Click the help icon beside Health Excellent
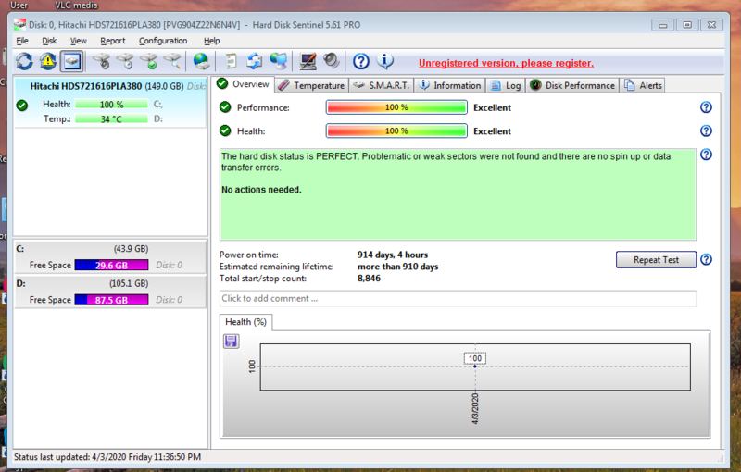The height and width of the screenshot is (472, 741). 706,130
